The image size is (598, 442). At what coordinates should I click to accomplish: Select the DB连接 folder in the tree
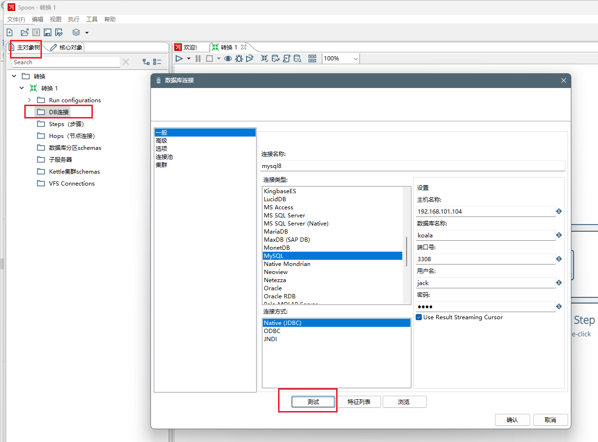[x=59, y=112]
